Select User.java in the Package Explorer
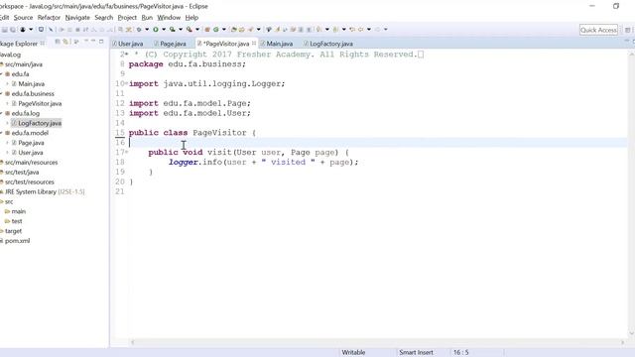 pos(31,153)
